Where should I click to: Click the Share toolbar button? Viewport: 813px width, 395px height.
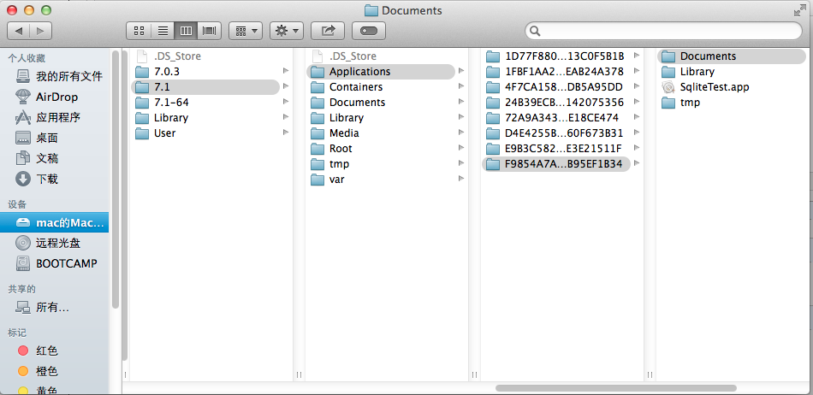[328, 31]
